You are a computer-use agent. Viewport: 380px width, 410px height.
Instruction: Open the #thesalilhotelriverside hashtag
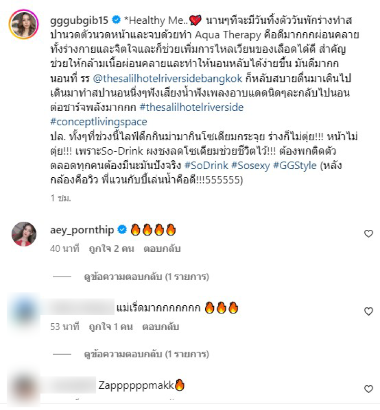point(191,108)
